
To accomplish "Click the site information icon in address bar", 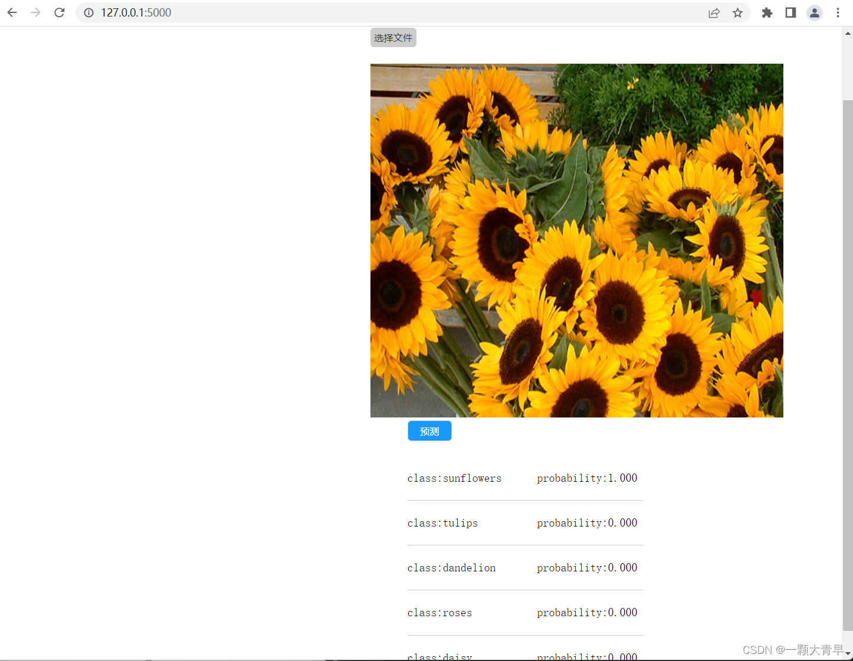I will (88, 12).
